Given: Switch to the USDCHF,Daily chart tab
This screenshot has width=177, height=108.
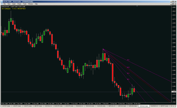Looking at the screenshot, I should click(69, 106).
